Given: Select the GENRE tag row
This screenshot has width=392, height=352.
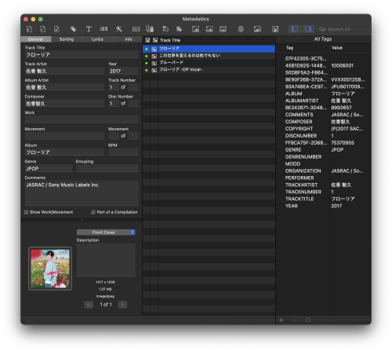Looking at the screenshot, I should click(x=324, y=150).
